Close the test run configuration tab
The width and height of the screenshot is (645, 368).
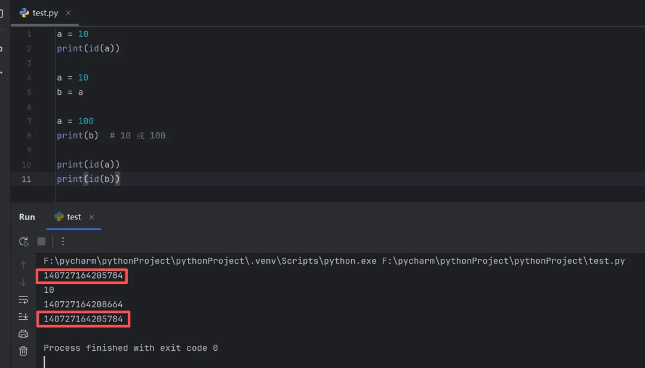click(x=91, y=217)
